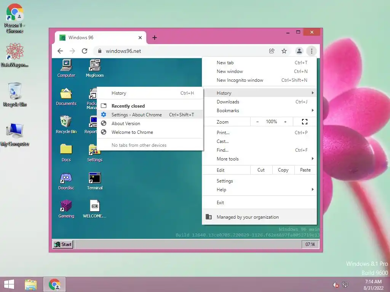Open the Documents folder in Windows 96
Viewport: 390px width, 292px height.
pyautogui.click(x=66, y=97)
